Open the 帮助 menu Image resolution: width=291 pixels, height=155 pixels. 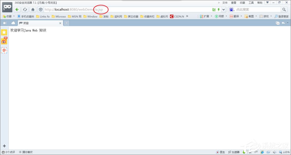(x=260, y=3)
